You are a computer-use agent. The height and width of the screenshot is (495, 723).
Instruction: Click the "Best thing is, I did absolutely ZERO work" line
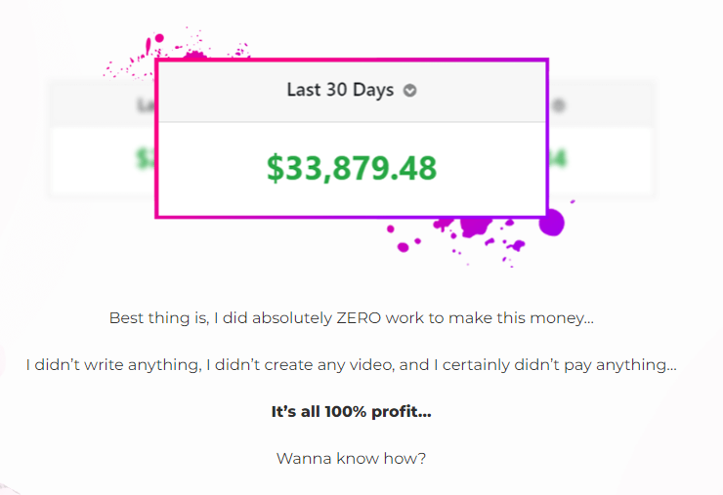(x=352, y=318)
